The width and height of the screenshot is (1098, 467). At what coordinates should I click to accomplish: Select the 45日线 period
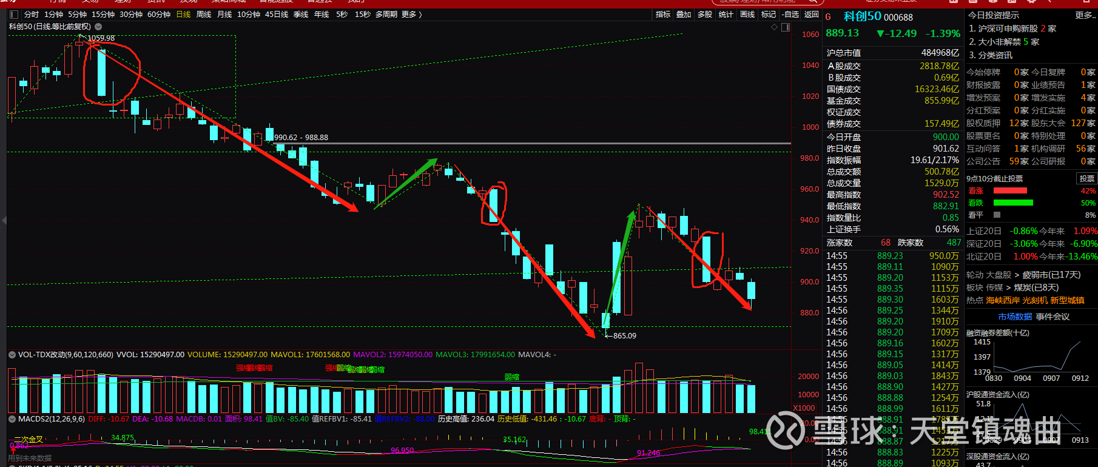277,14
